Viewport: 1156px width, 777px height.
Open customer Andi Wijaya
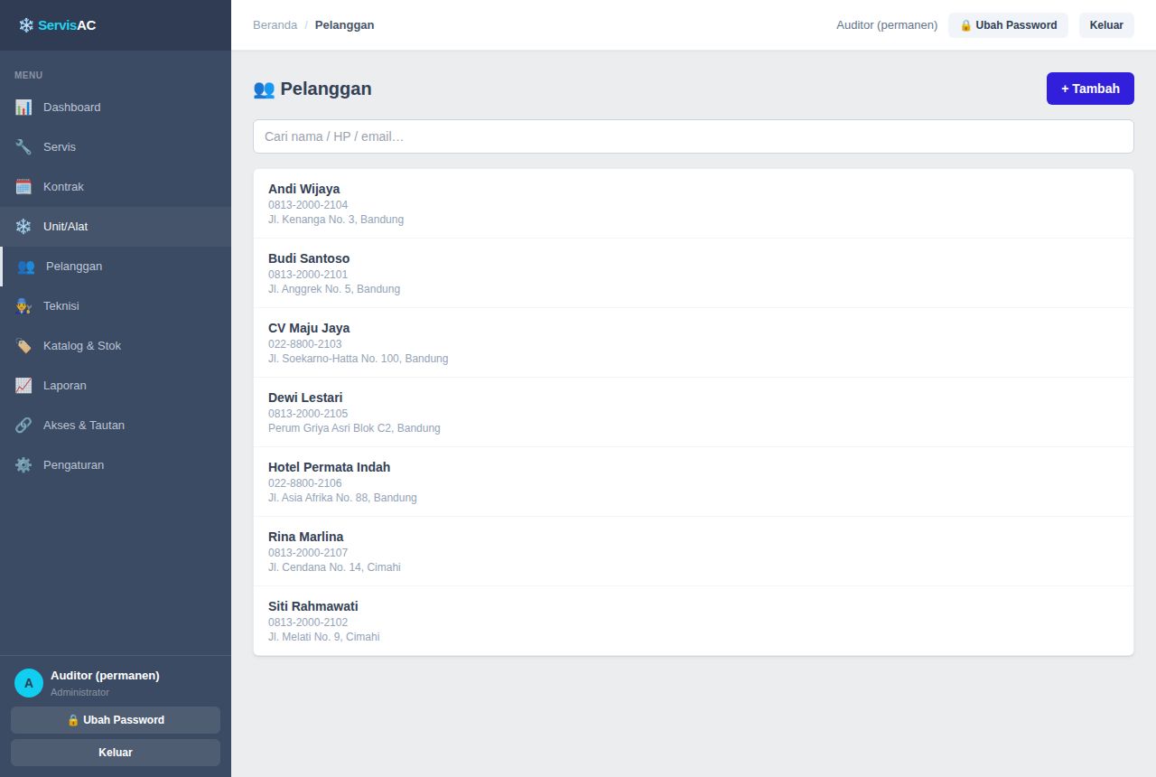click(x=694, y=204)
